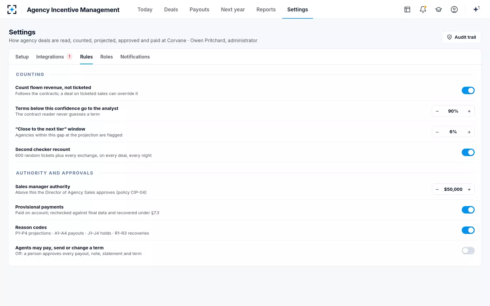Click the 90% confidence value field
Viewport: 490px width, 306px height.
[x=453, y=111]
